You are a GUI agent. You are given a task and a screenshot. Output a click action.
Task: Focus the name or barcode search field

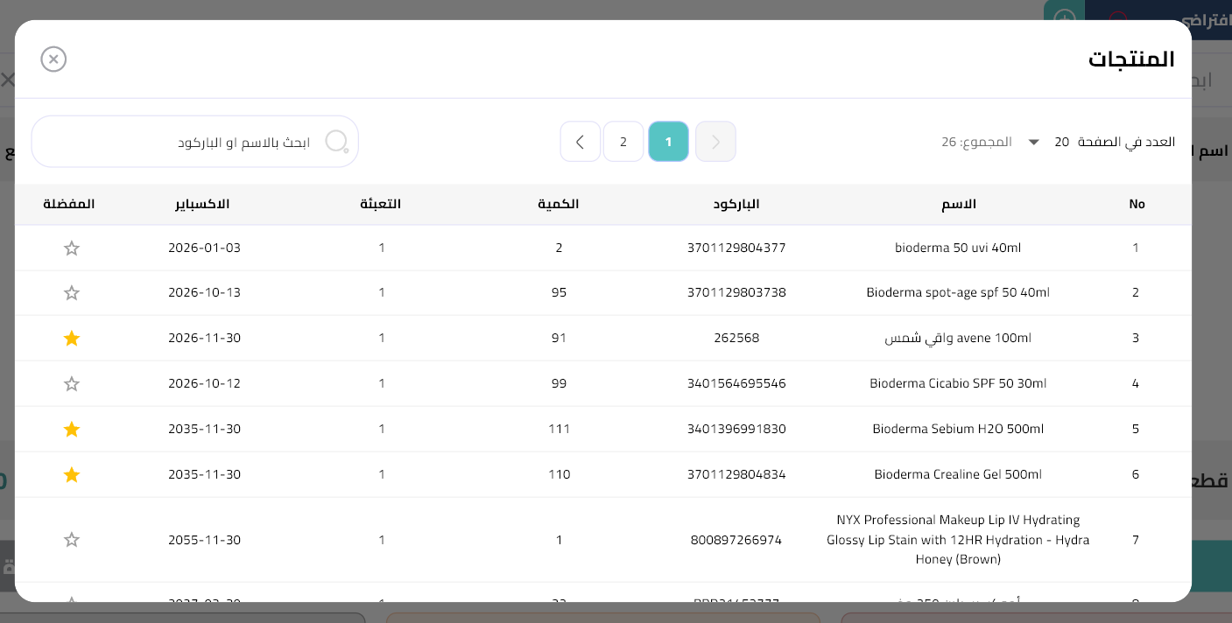click(195, 142)
